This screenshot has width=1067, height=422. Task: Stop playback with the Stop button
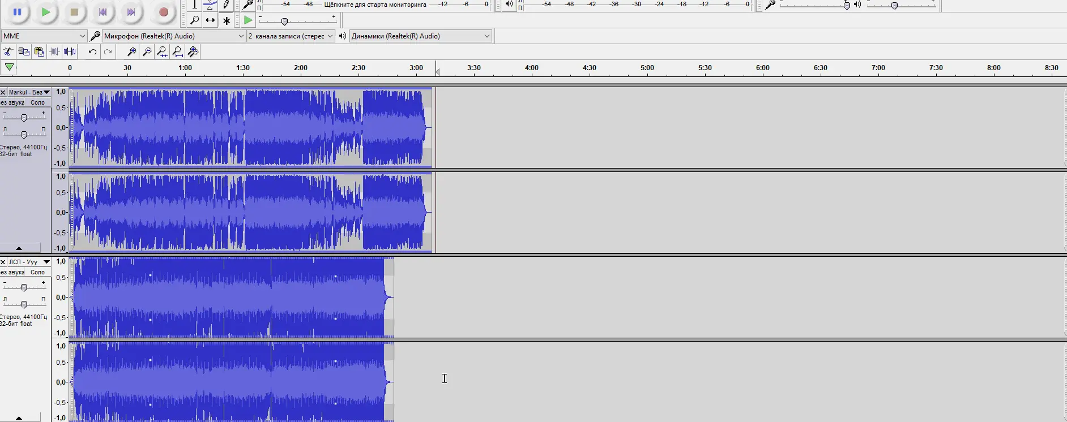tap(74, 12)
